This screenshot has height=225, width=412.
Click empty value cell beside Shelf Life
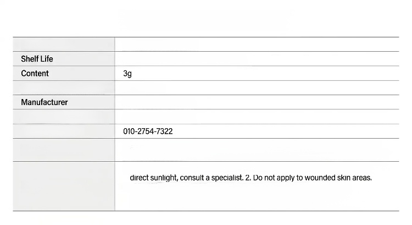pos(257,59)
